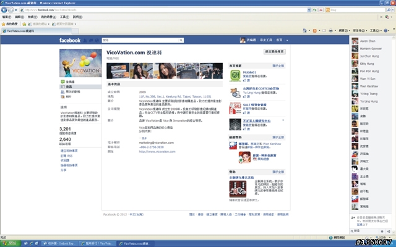Click the command bar Home icon
The image size is (396, 247).
(x=305, y=30)
